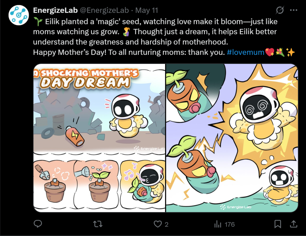Click the view count number 176
This screenshot has height=236, width=306.
tap(229, 224)
